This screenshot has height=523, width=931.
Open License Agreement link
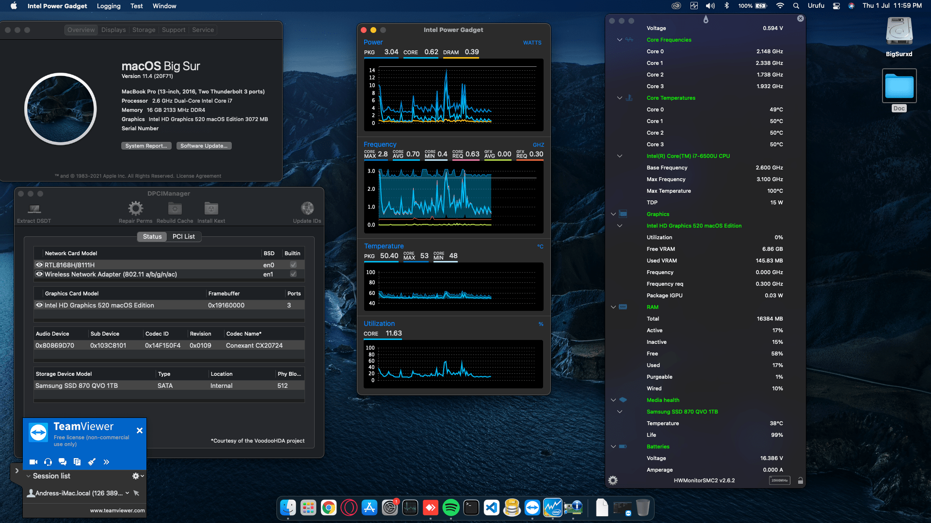point(199,176)
